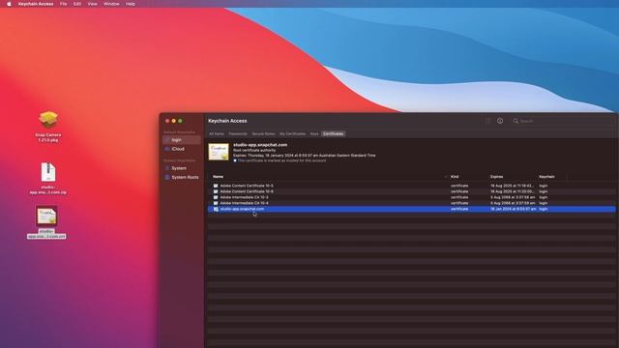Image resolution: width=619 pixels, height=348 pixels.
Task: Open the Help menu
Action: pyautogui.click(x=131, y=4)
